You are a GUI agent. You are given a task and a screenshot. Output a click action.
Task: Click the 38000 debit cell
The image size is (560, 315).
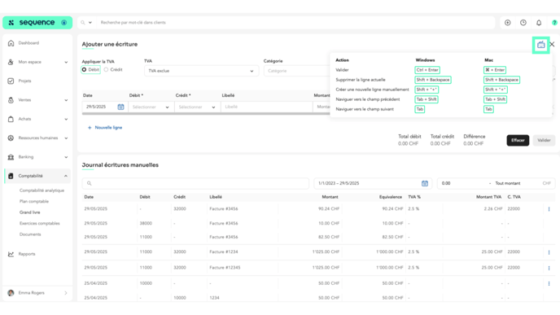[146, 223]
